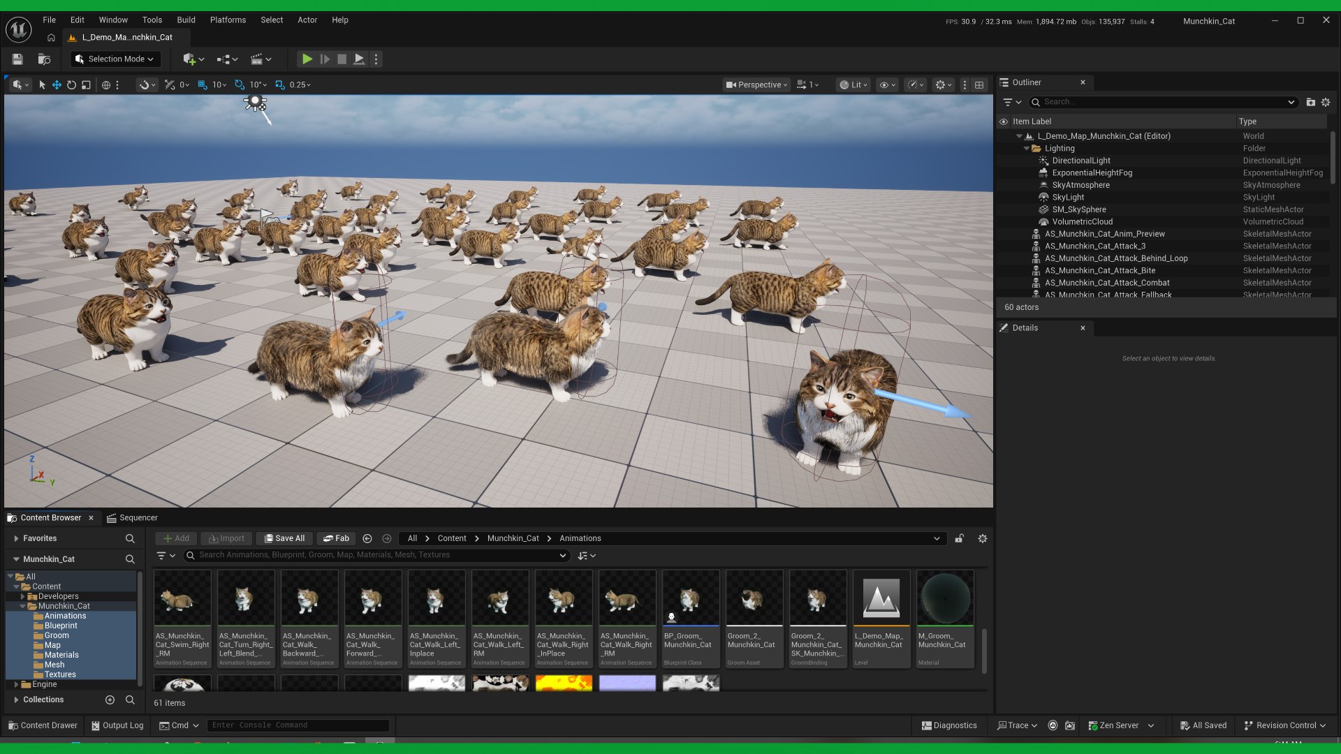1341x754 pixels.
Task: Select the Translate (move) transform tool
Action: click(57, 85)
